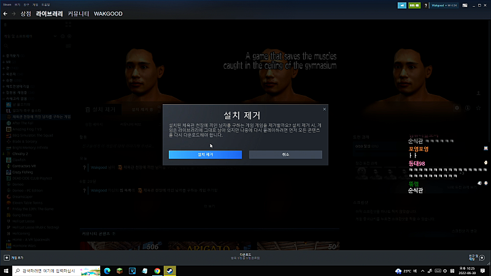Open the Wakgood account dropdown
This screenshot has height=276, width=491.
coord(444,6)
